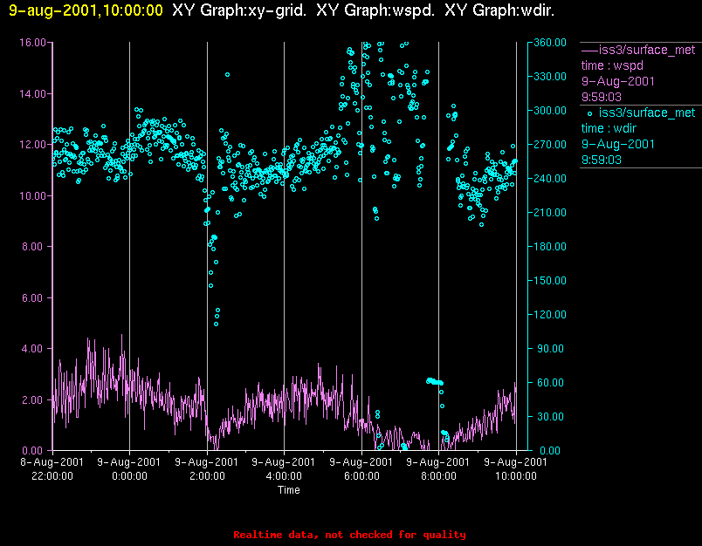Click left axis label 12.00

coord(32,145)
